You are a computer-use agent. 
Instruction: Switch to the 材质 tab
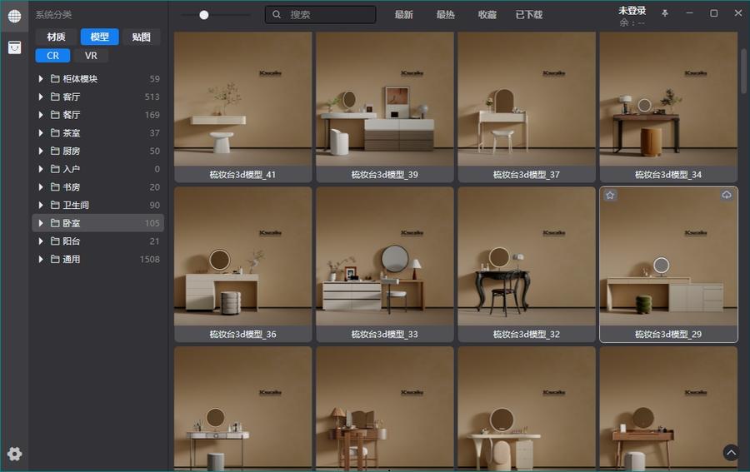[x=56, y=37]
